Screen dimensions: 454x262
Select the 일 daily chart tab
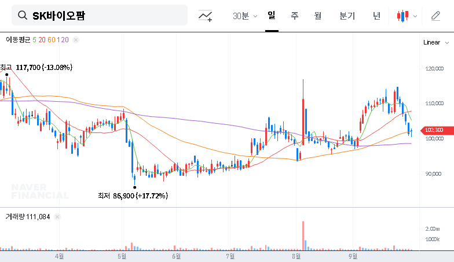(x=272, y=15)
